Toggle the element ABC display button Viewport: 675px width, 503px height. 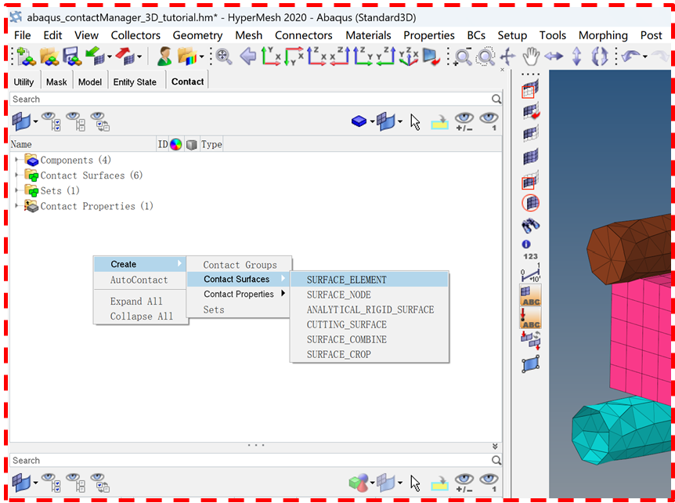click(x=530, y=295)
